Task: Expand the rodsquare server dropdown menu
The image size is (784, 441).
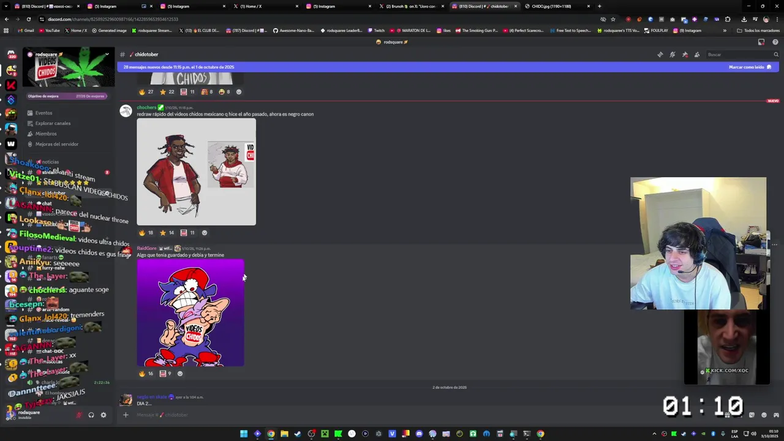Action: point(107,55)
